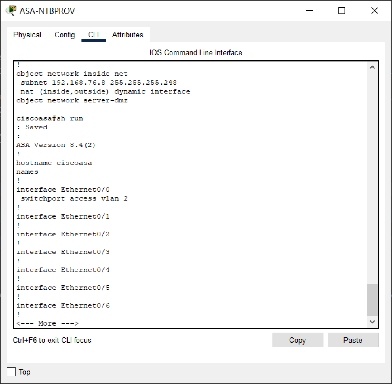Click the scrollbar down arrow

click(372, 322)
